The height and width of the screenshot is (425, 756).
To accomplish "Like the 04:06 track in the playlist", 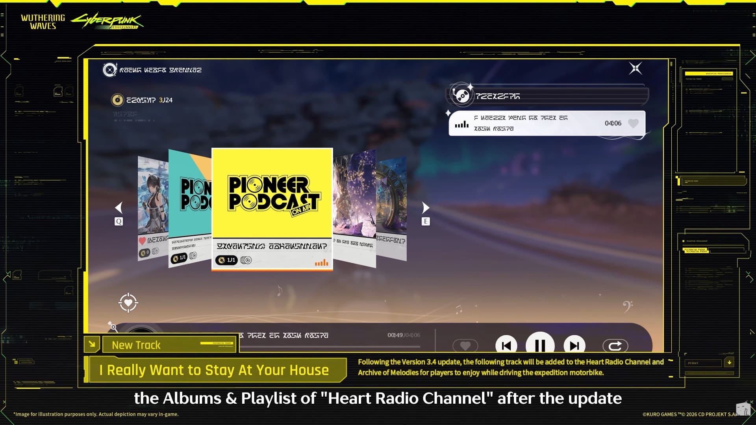I will 633,124.
